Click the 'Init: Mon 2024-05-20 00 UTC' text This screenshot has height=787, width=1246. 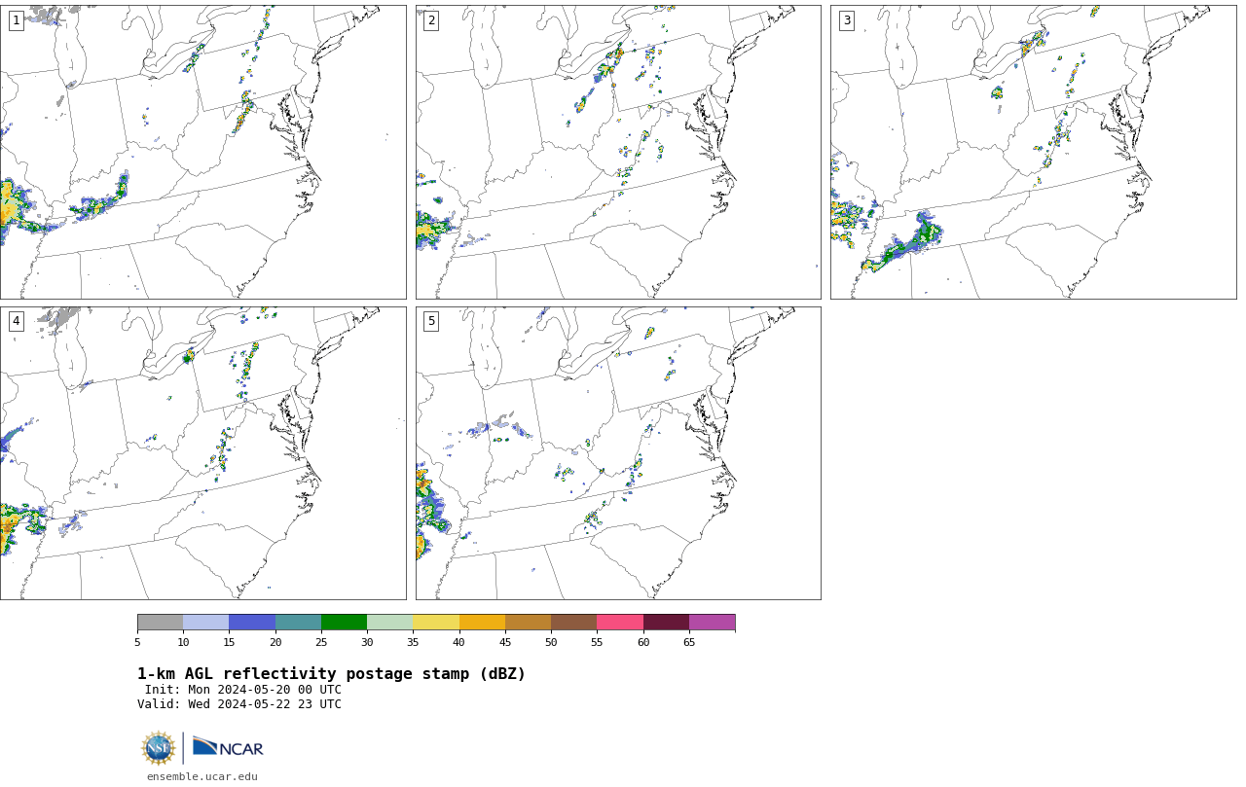243,690
